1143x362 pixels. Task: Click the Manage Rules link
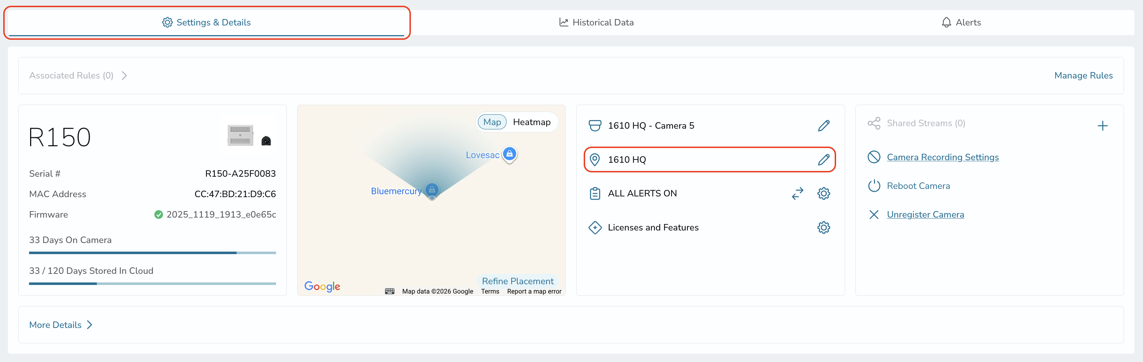pos(1083,75)
